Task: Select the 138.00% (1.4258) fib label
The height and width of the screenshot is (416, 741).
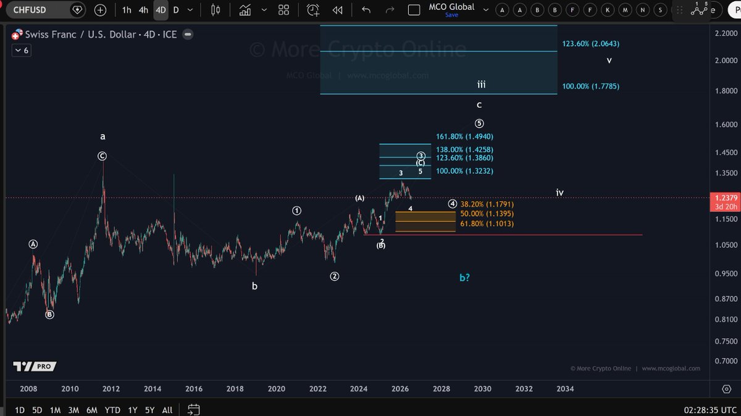Action: (464, 149)
